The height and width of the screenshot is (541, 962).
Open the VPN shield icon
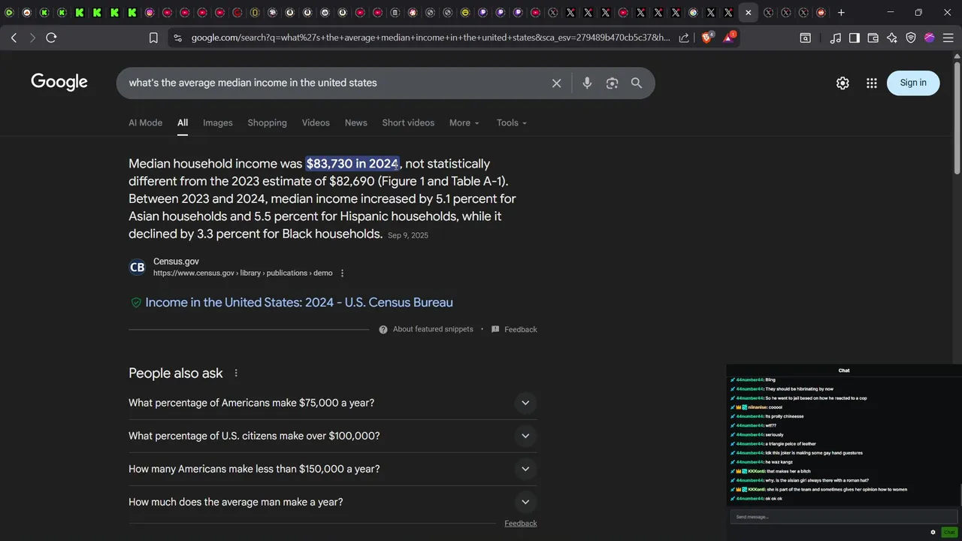click(x=911, y=38)
